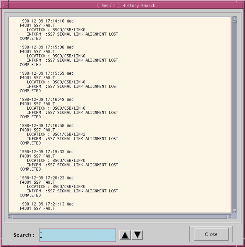The height and width of the screenshot is (247, 245).
Task: Click the vertical scrollbar down arrow
Action: 235,211
